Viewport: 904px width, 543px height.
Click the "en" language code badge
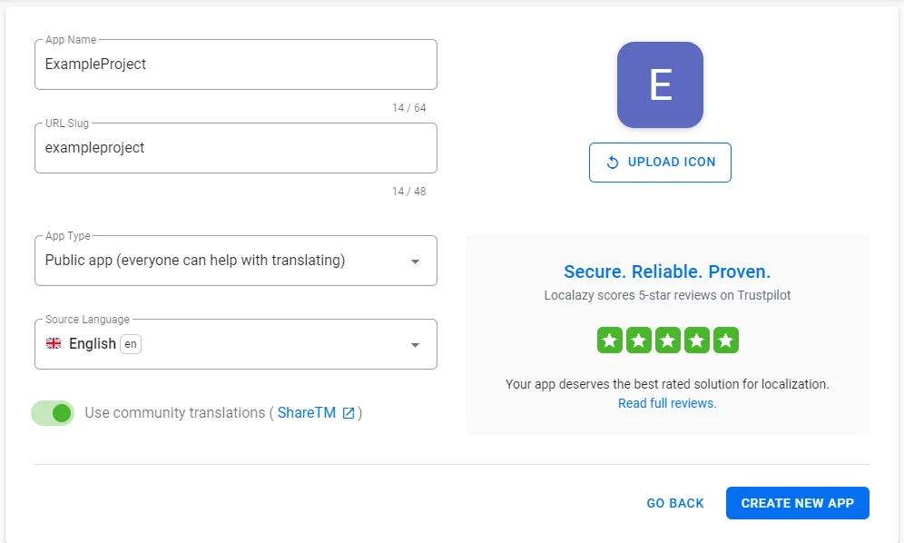click(x=131, y=344)
